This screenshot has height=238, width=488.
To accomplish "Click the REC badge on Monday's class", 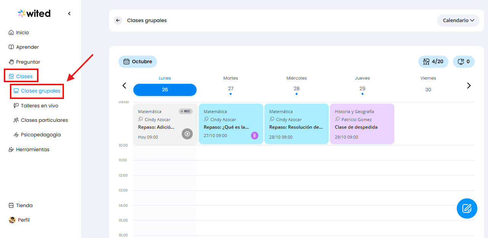I will tap(186, 111).
